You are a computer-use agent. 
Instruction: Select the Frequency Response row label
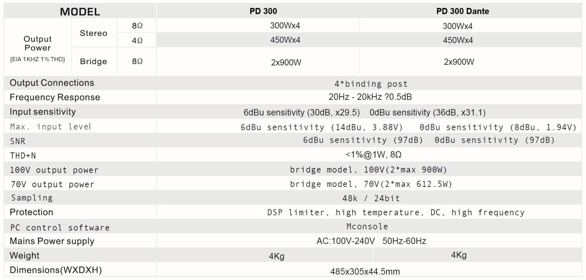point(55,97)
